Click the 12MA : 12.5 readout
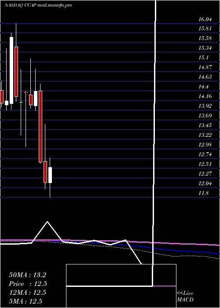This screenshot has width=220, height=308. click(27, 293)
